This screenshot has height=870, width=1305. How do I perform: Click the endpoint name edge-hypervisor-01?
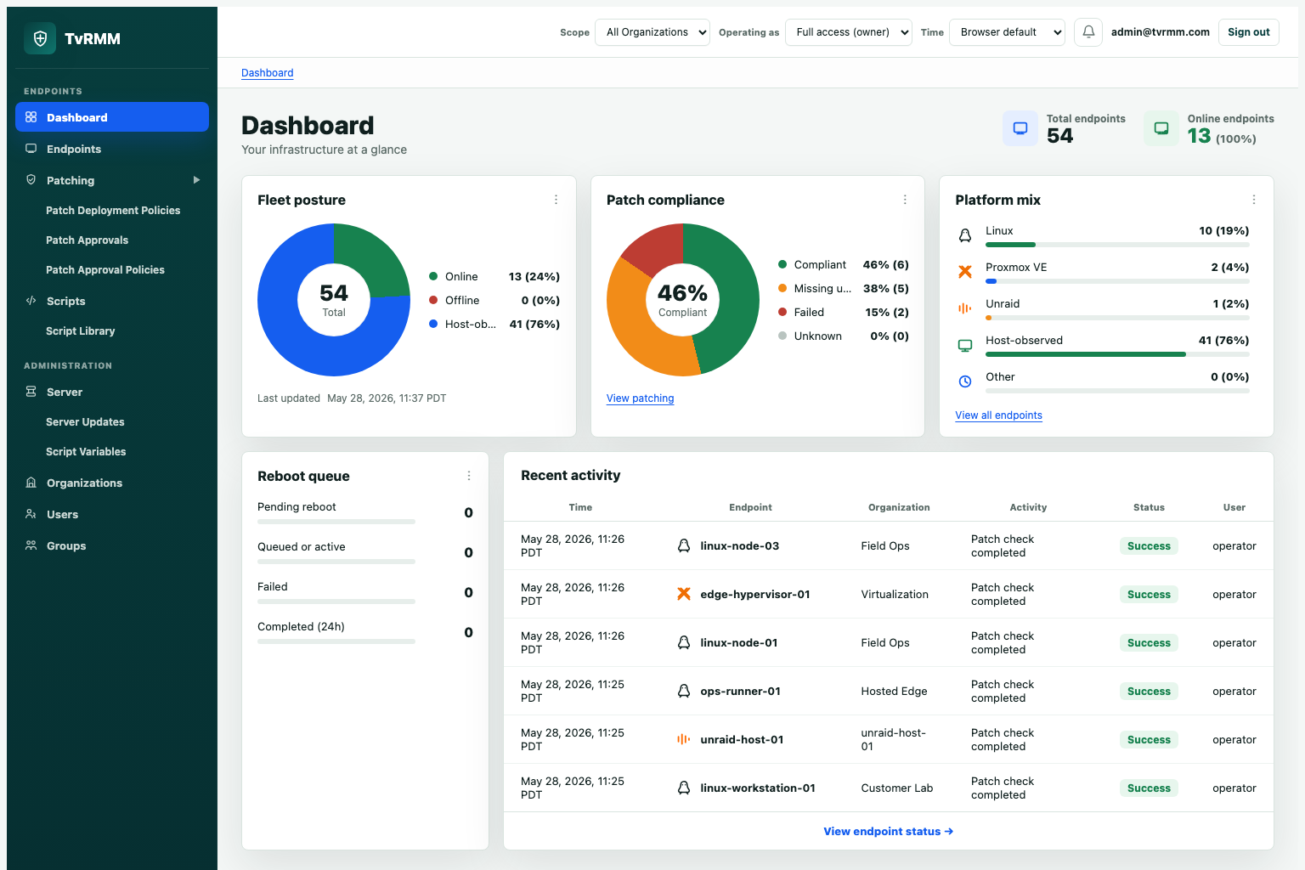click(x=755, y=594)
